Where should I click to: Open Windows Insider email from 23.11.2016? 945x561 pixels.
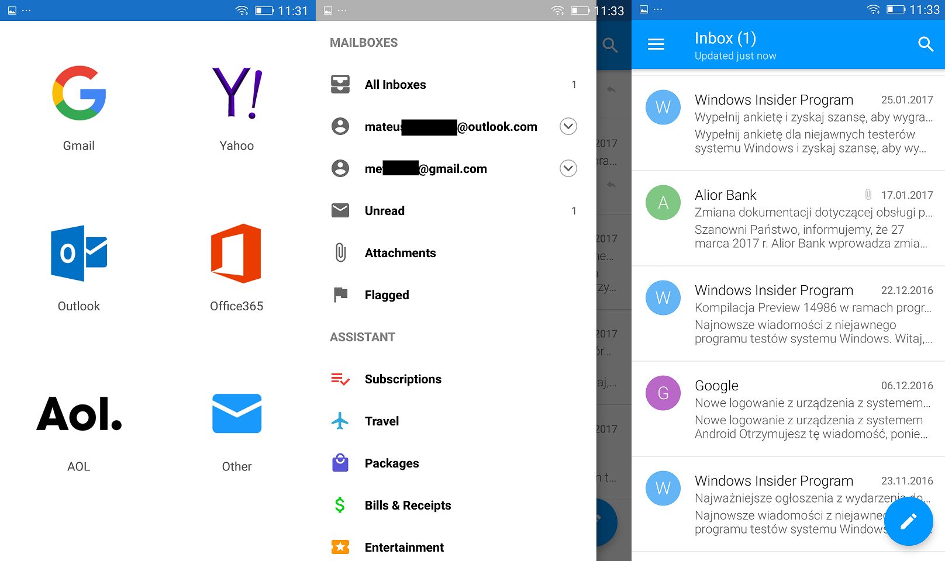[788, 504]
